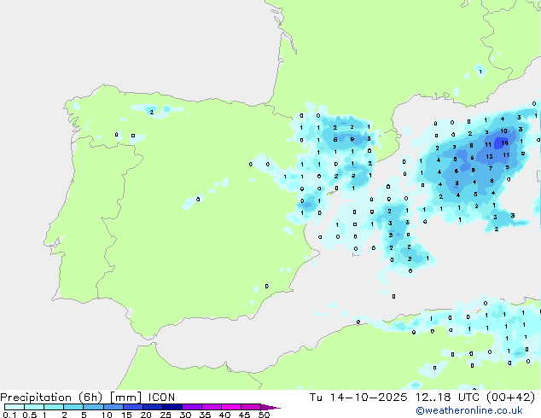
Task: Click the "0.5" legend scale label
Action: 29,415
